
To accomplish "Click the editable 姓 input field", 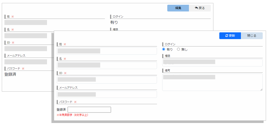I will click(107, 51).
